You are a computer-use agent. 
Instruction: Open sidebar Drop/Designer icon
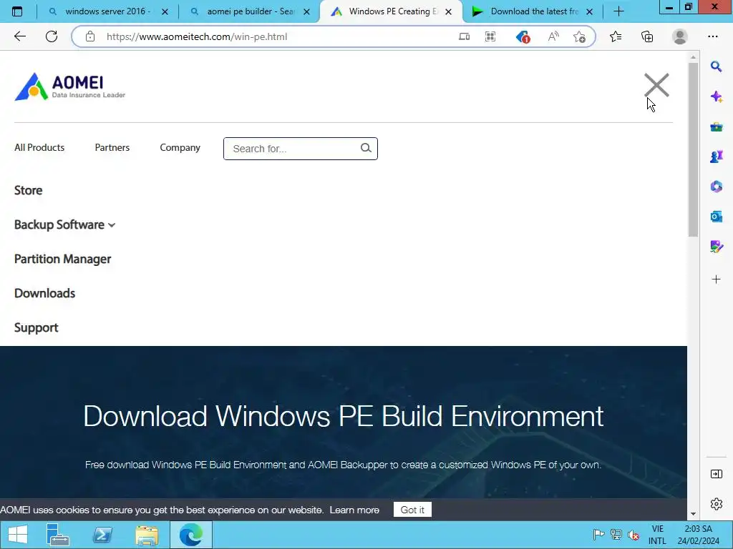716,246
